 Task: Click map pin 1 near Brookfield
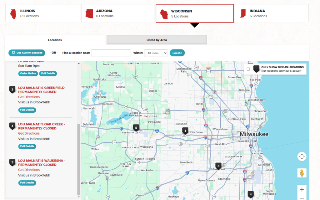tap(185, 131)
